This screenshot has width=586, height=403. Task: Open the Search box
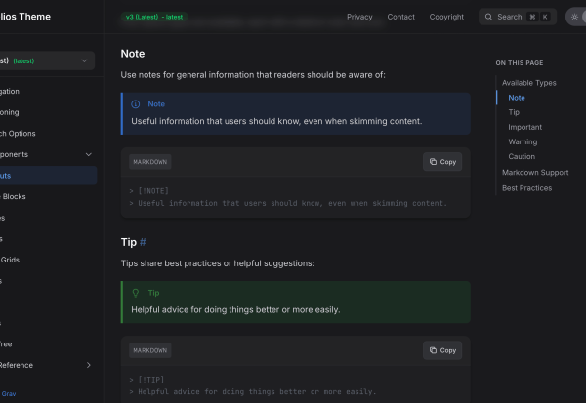click(x=518, y=17)
